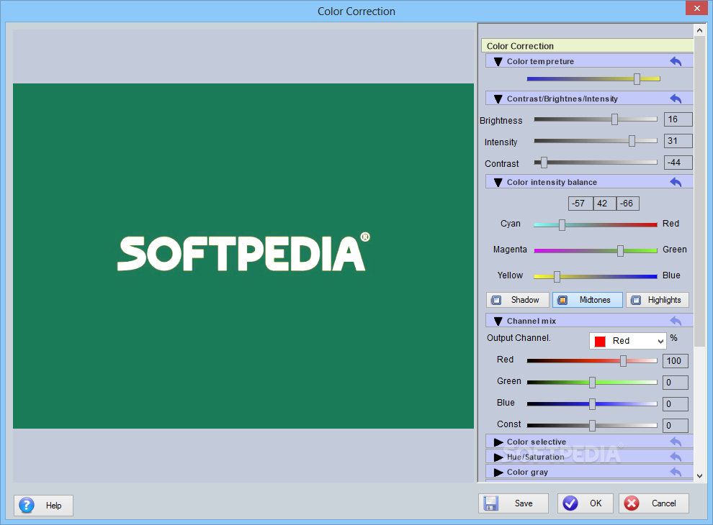
Task: Click the Save button
Action: tap(514, 503)
